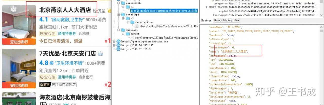Click the 商务出行 tag
This screenshot has width=324, height=105.
86,77
